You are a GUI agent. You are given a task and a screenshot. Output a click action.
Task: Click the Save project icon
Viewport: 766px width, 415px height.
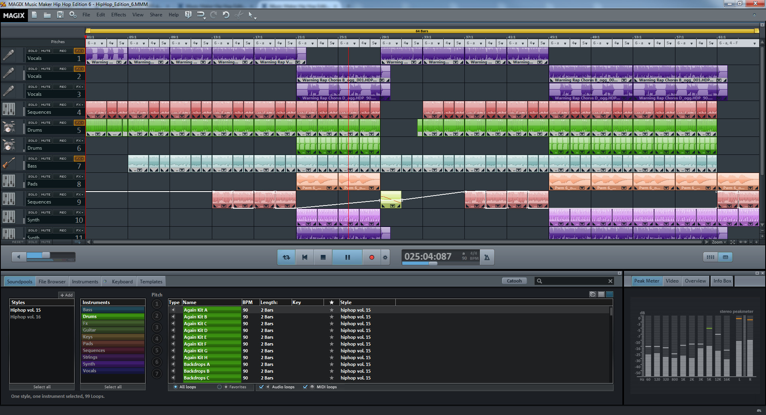tap(60, 15)
